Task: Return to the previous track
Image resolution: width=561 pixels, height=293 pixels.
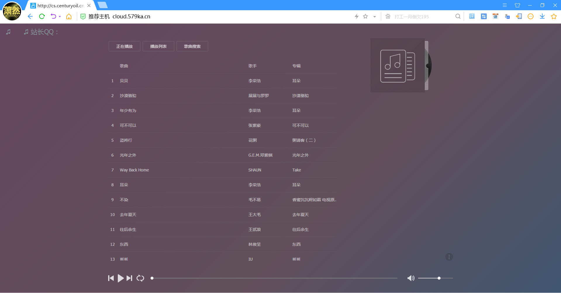Action: [x=111, y=278]
